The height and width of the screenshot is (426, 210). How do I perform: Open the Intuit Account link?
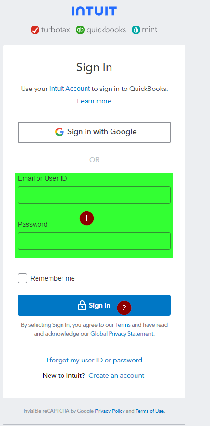(70, 89)
